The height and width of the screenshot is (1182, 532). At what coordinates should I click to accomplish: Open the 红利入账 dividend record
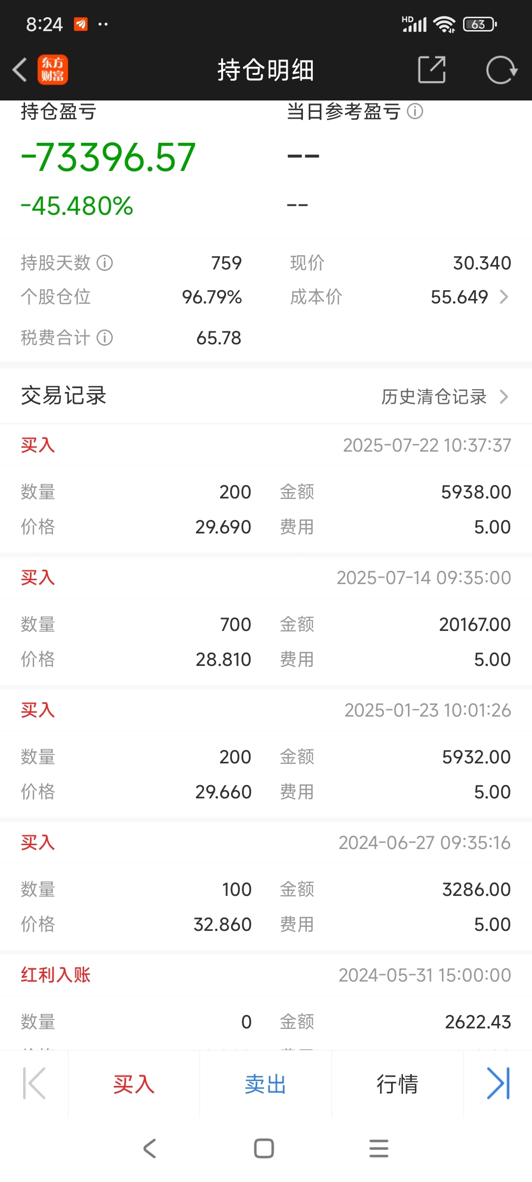(x=266, y=1002)
